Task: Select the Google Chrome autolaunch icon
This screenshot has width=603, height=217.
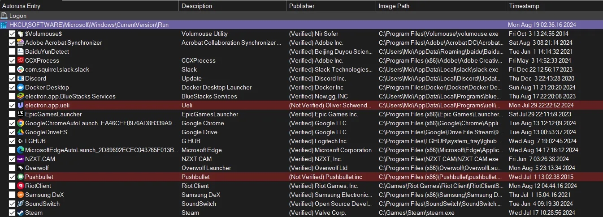Action: coord(20,123)
